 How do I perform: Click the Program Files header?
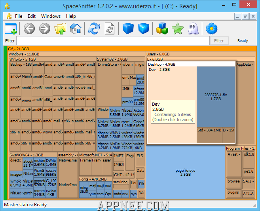[x=241, y=148]
